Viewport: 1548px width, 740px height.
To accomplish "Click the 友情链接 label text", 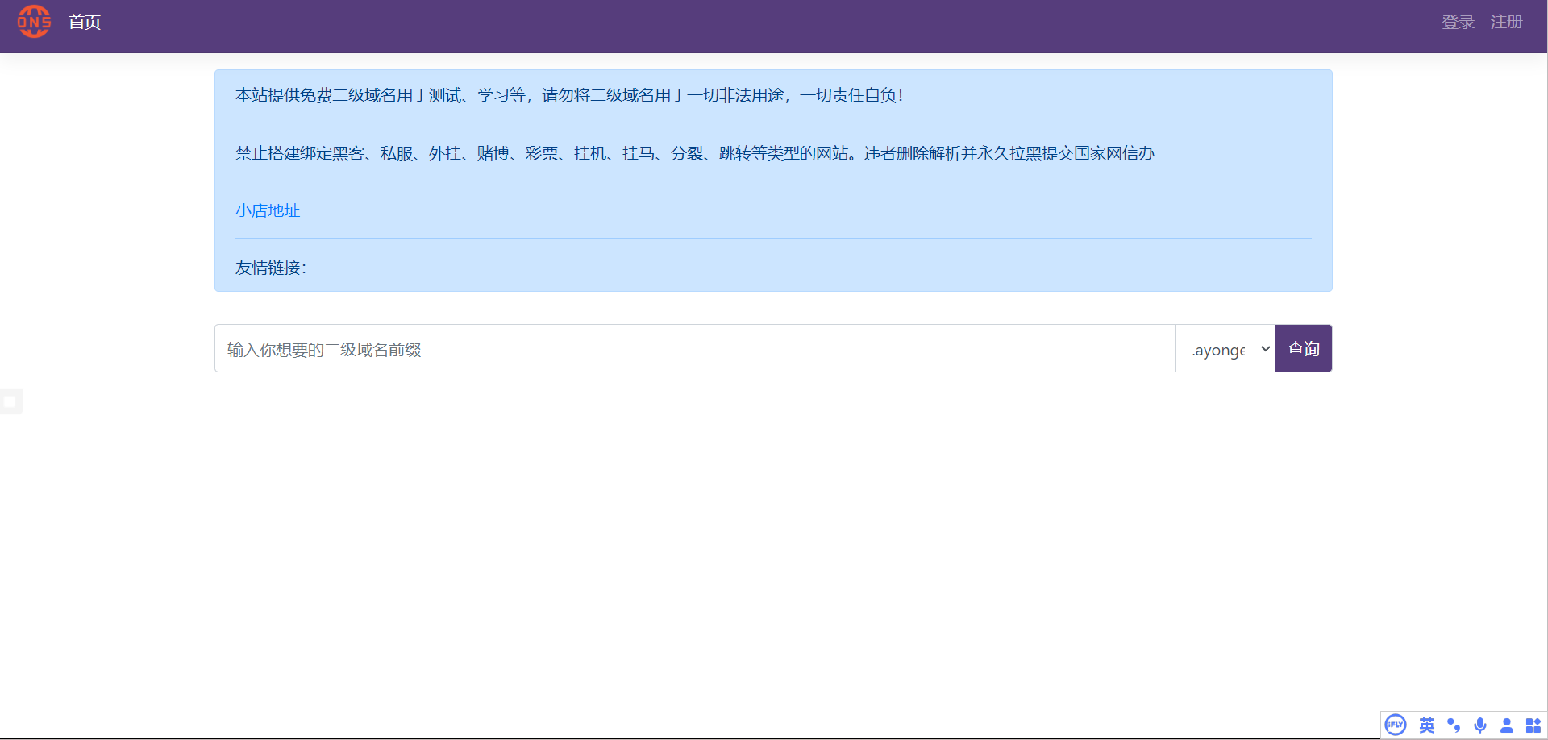I will click(x=271, y=268).
